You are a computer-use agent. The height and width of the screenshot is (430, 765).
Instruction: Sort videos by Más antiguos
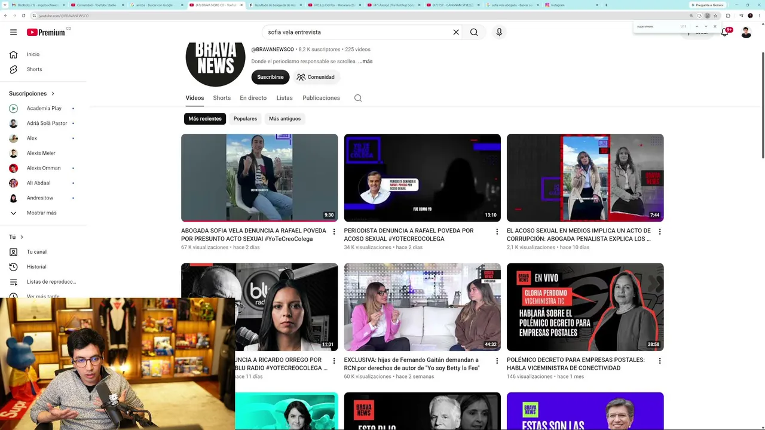[285, 119]
